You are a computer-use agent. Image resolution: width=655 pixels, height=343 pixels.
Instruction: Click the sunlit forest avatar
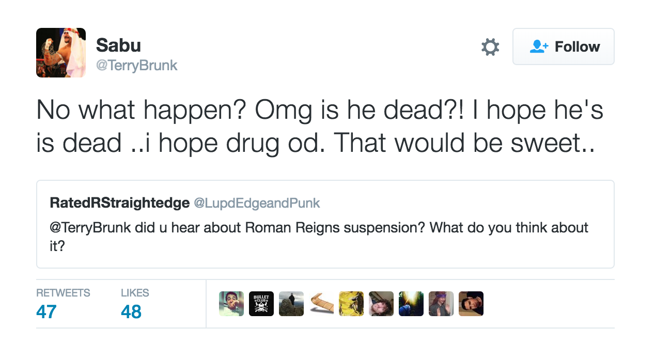[x=411, y=304]
